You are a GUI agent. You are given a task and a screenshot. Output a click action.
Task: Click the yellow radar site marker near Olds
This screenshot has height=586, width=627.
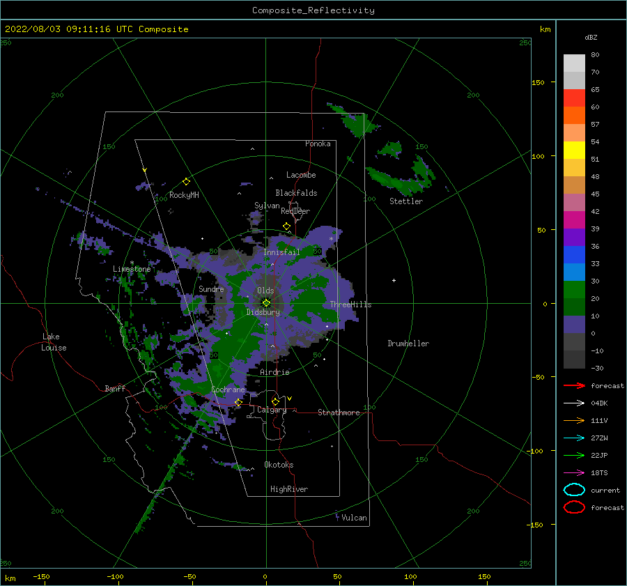pyautogui.click(x=266, y=303)
